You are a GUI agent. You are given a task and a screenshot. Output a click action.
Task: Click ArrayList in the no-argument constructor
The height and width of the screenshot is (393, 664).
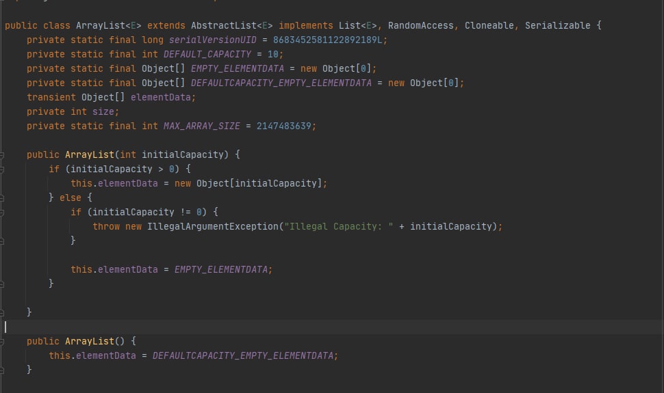(90, 342)
